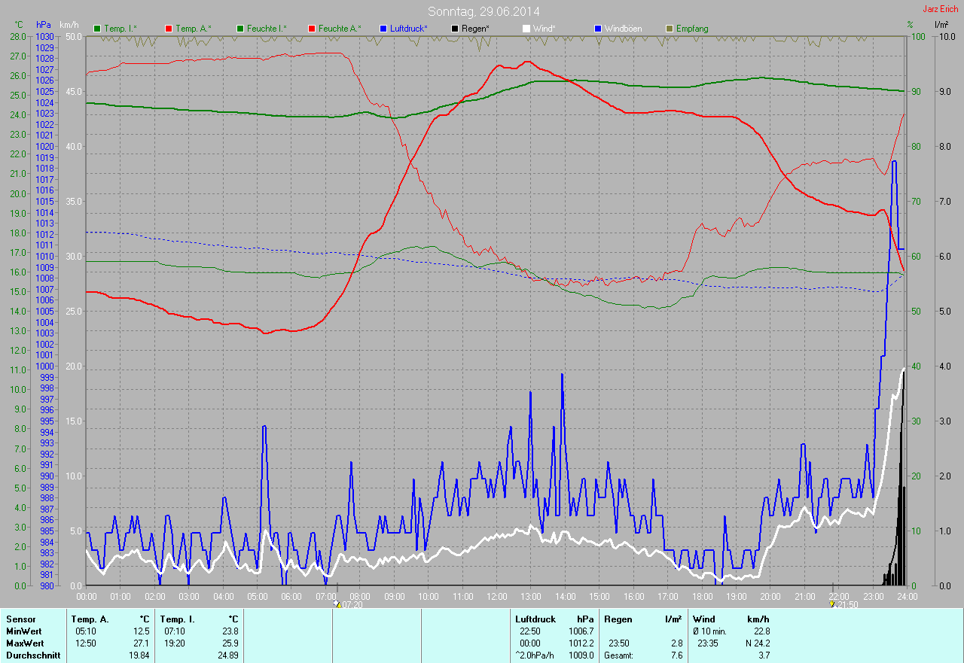The width and height of the screenshot is (964, 663).
Task: Click the rain maximum value 2.8
Action: point(676,643)
